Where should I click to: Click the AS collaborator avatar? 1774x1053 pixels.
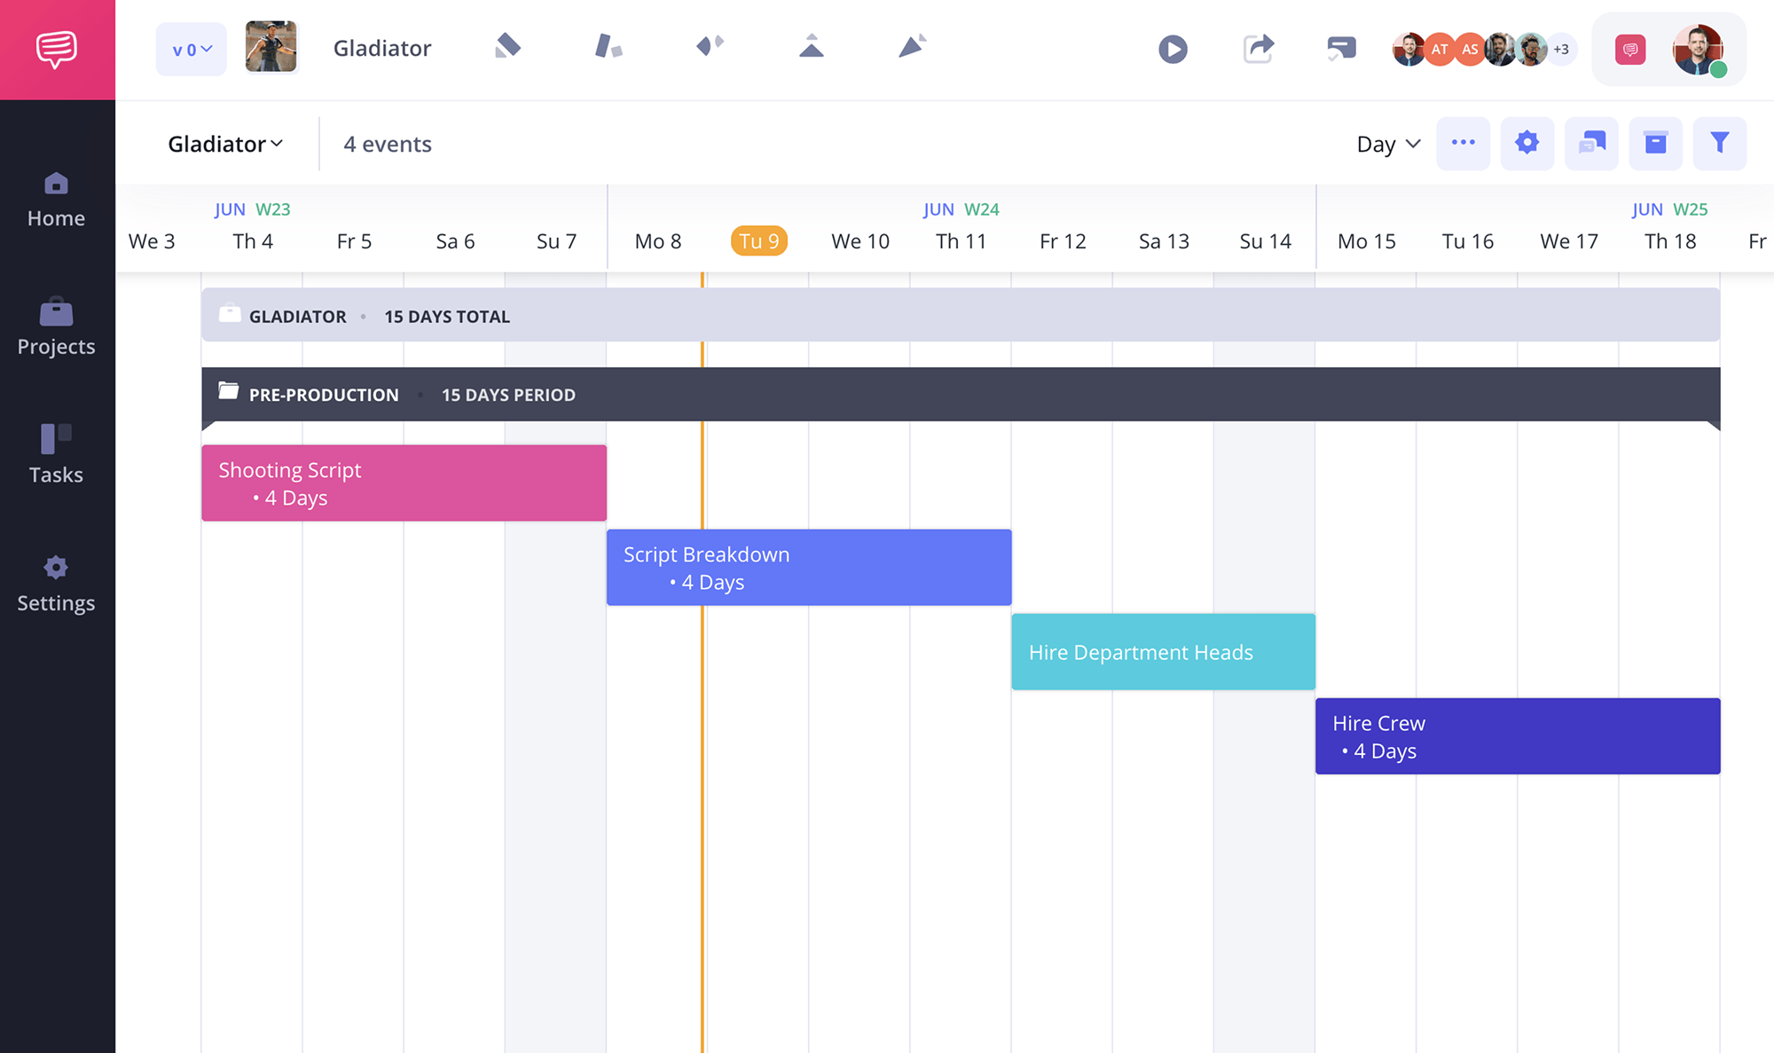tap(1470, 50)
